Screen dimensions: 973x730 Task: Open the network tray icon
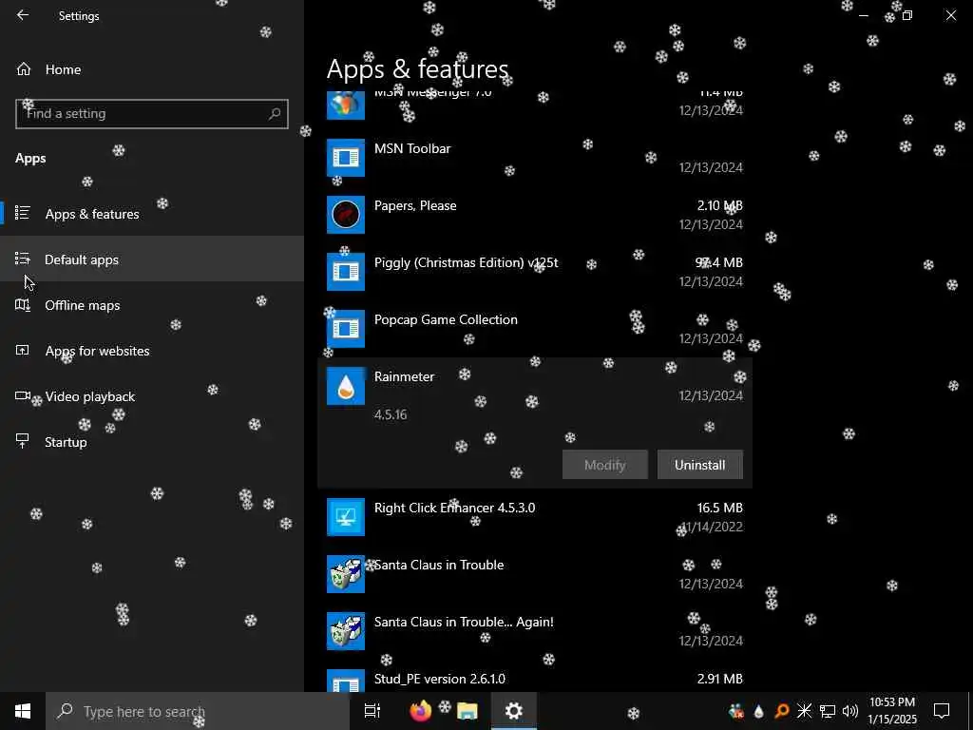(828, 711)
